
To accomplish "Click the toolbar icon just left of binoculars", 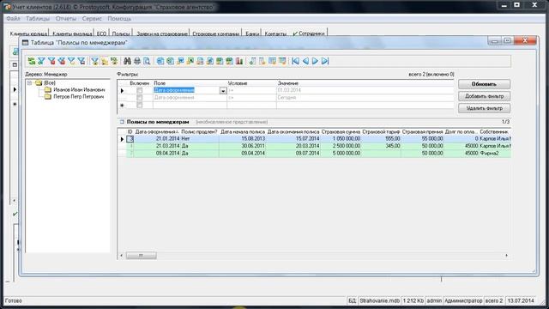I will (x=114, y=61).
